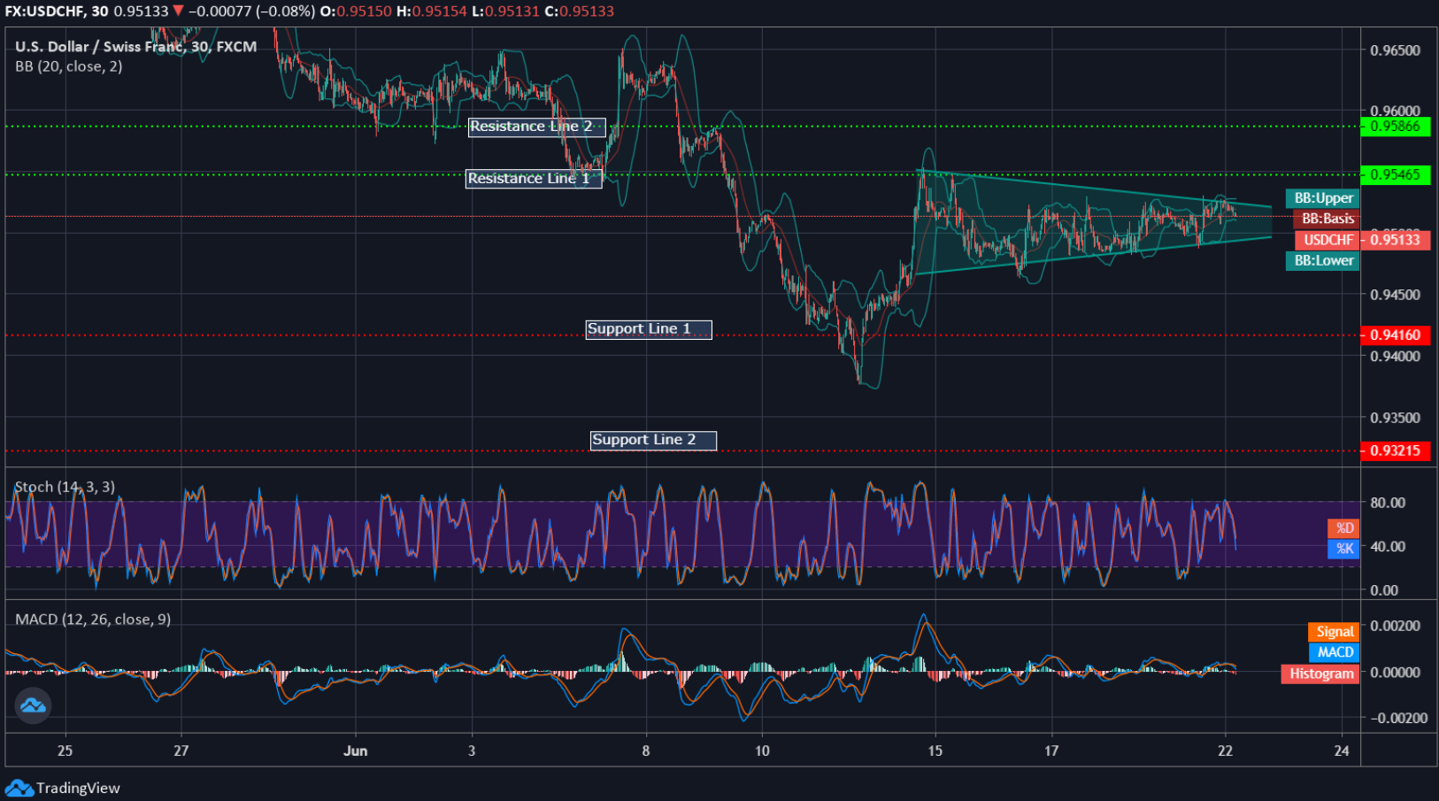This screenshot has height=801, width=1439.
Task: Select the BB:Basis band label
Action: pyautogui.click(x=1329, y=219)
